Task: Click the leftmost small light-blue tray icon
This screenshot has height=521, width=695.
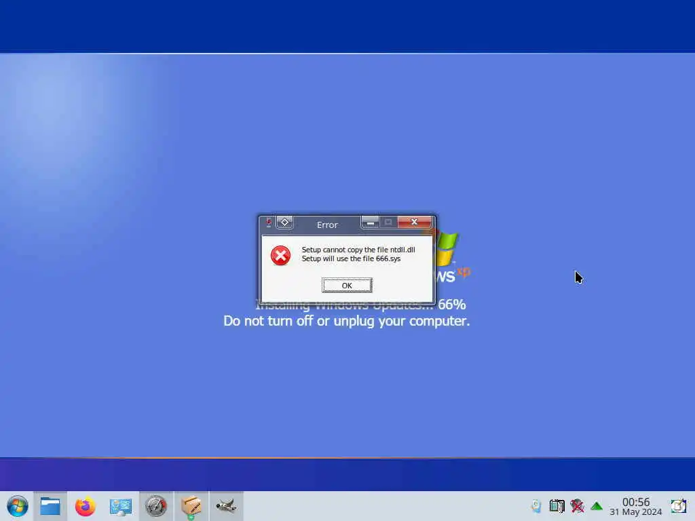Action: [536, 506]
